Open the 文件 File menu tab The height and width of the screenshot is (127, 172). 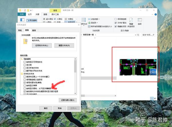pyautogui.click(x=22, y=14)
